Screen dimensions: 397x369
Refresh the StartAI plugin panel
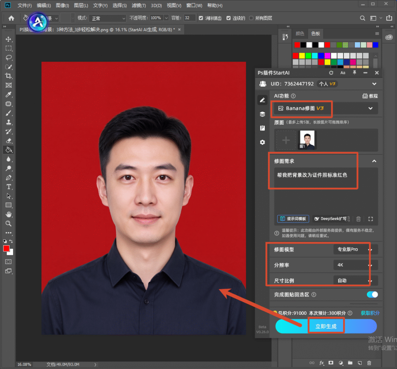tap(331, 73)
